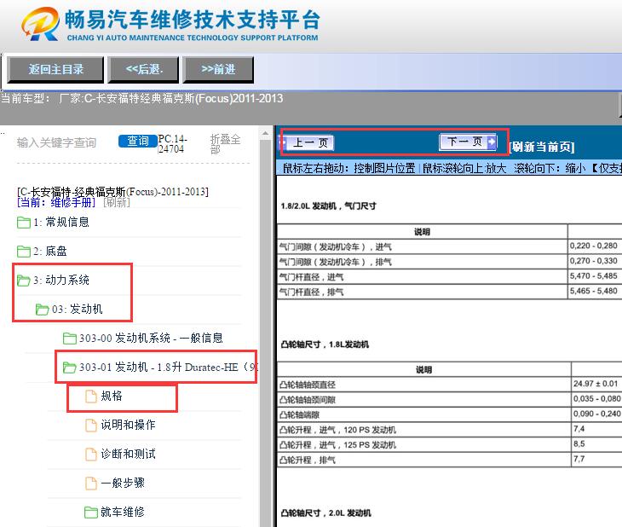Open the 一般步骤 page
The height and width of the screenshot is (527, 622).
[x=123, y=483]
